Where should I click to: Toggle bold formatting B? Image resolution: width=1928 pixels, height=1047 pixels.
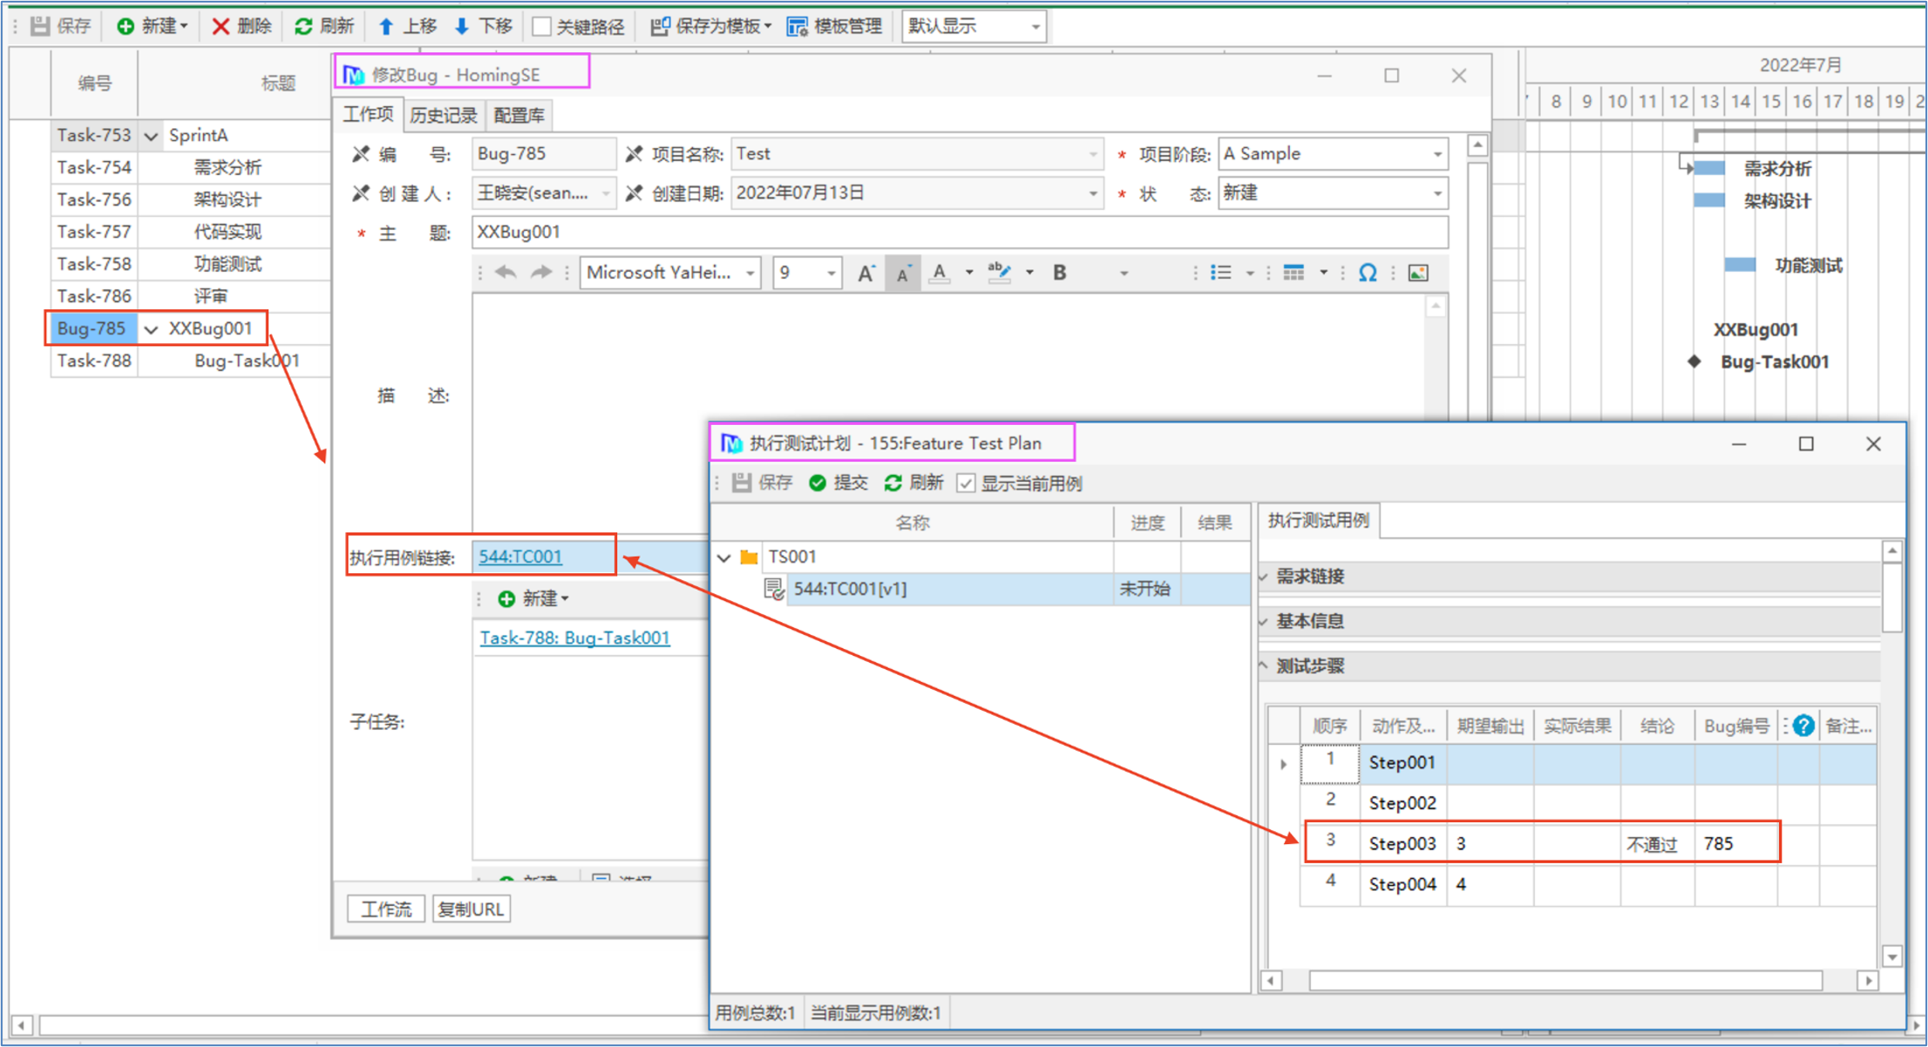click(1060, 273)
